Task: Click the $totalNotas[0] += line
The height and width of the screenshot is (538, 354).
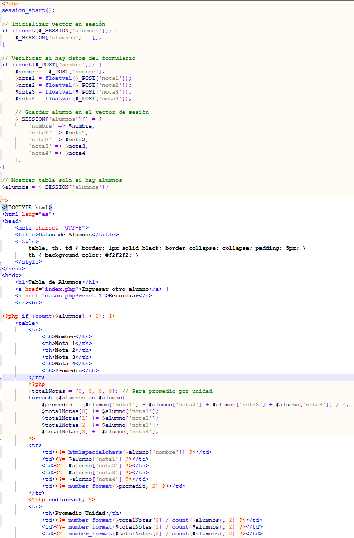Action: [x=100, y=411]
